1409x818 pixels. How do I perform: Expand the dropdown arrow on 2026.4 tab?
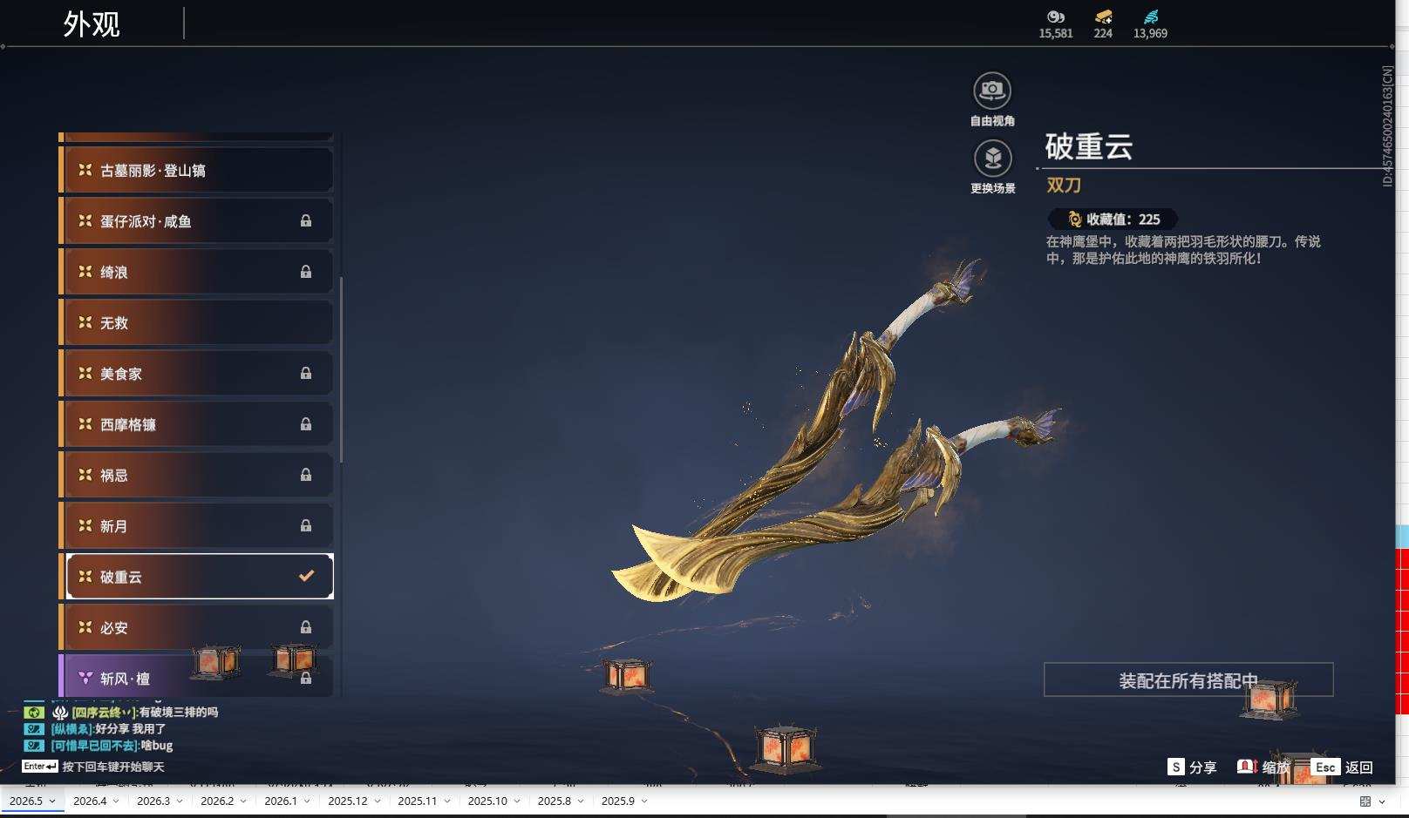click(116, 801)
